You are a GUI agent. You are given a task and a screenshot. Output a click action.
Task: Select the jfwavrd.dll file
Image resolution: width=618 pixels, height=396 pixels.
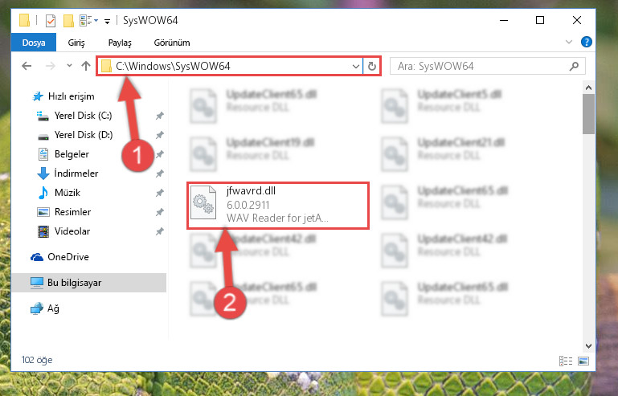click(x=278, y=205)
